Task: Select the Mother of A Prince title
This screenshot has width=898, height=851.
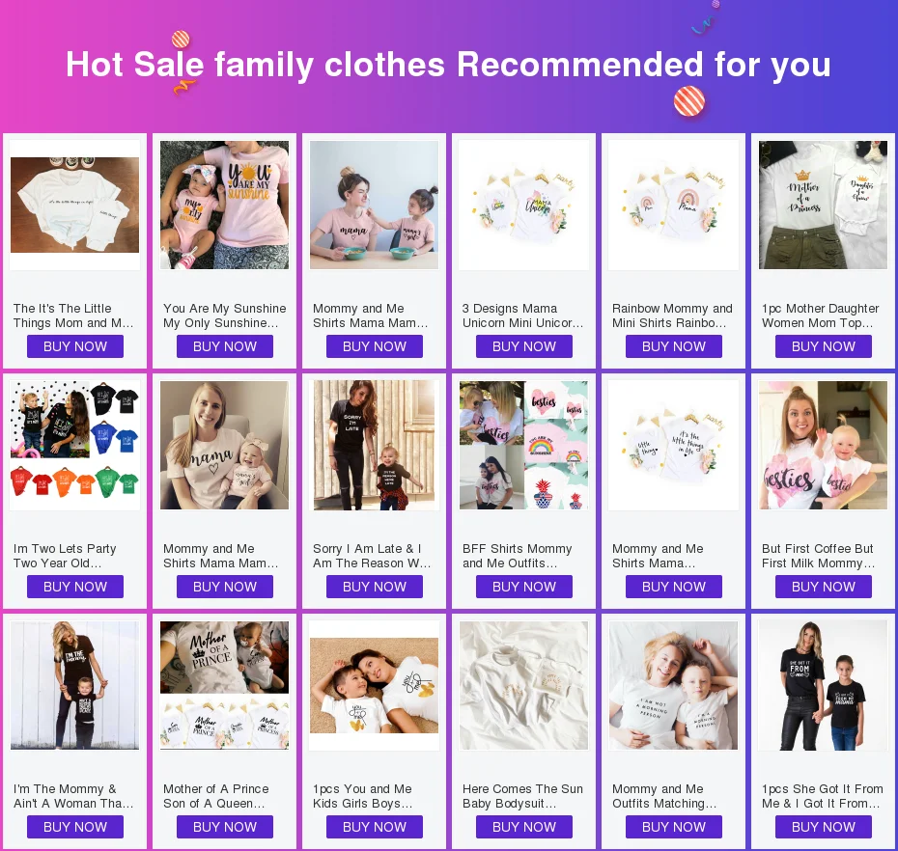Action: (x=216, y=796)
